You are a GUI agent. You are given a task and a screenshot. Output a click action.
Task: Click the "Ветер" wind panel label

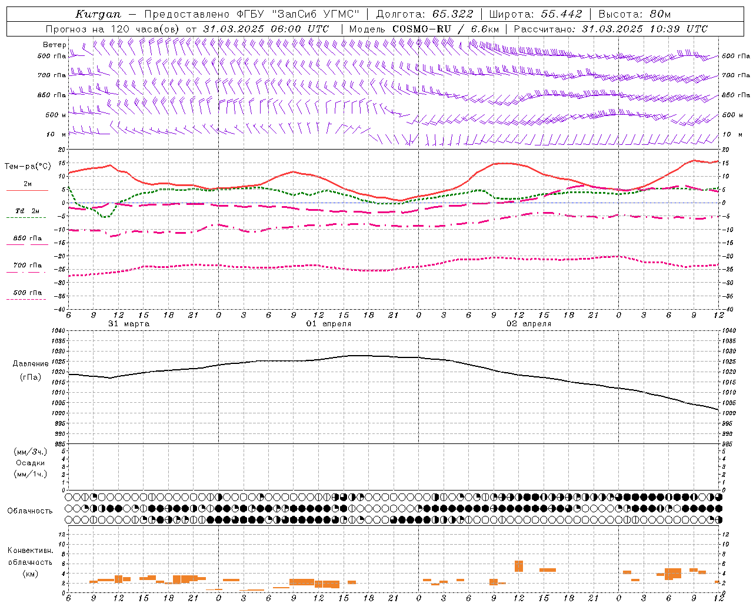pos(54,45)
